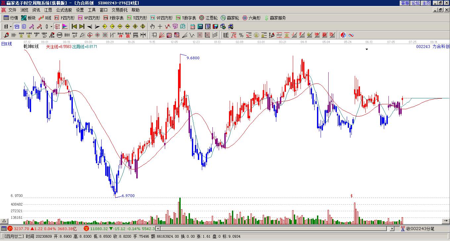Expand the panel with bottom-left up triangle

point(4,221)
